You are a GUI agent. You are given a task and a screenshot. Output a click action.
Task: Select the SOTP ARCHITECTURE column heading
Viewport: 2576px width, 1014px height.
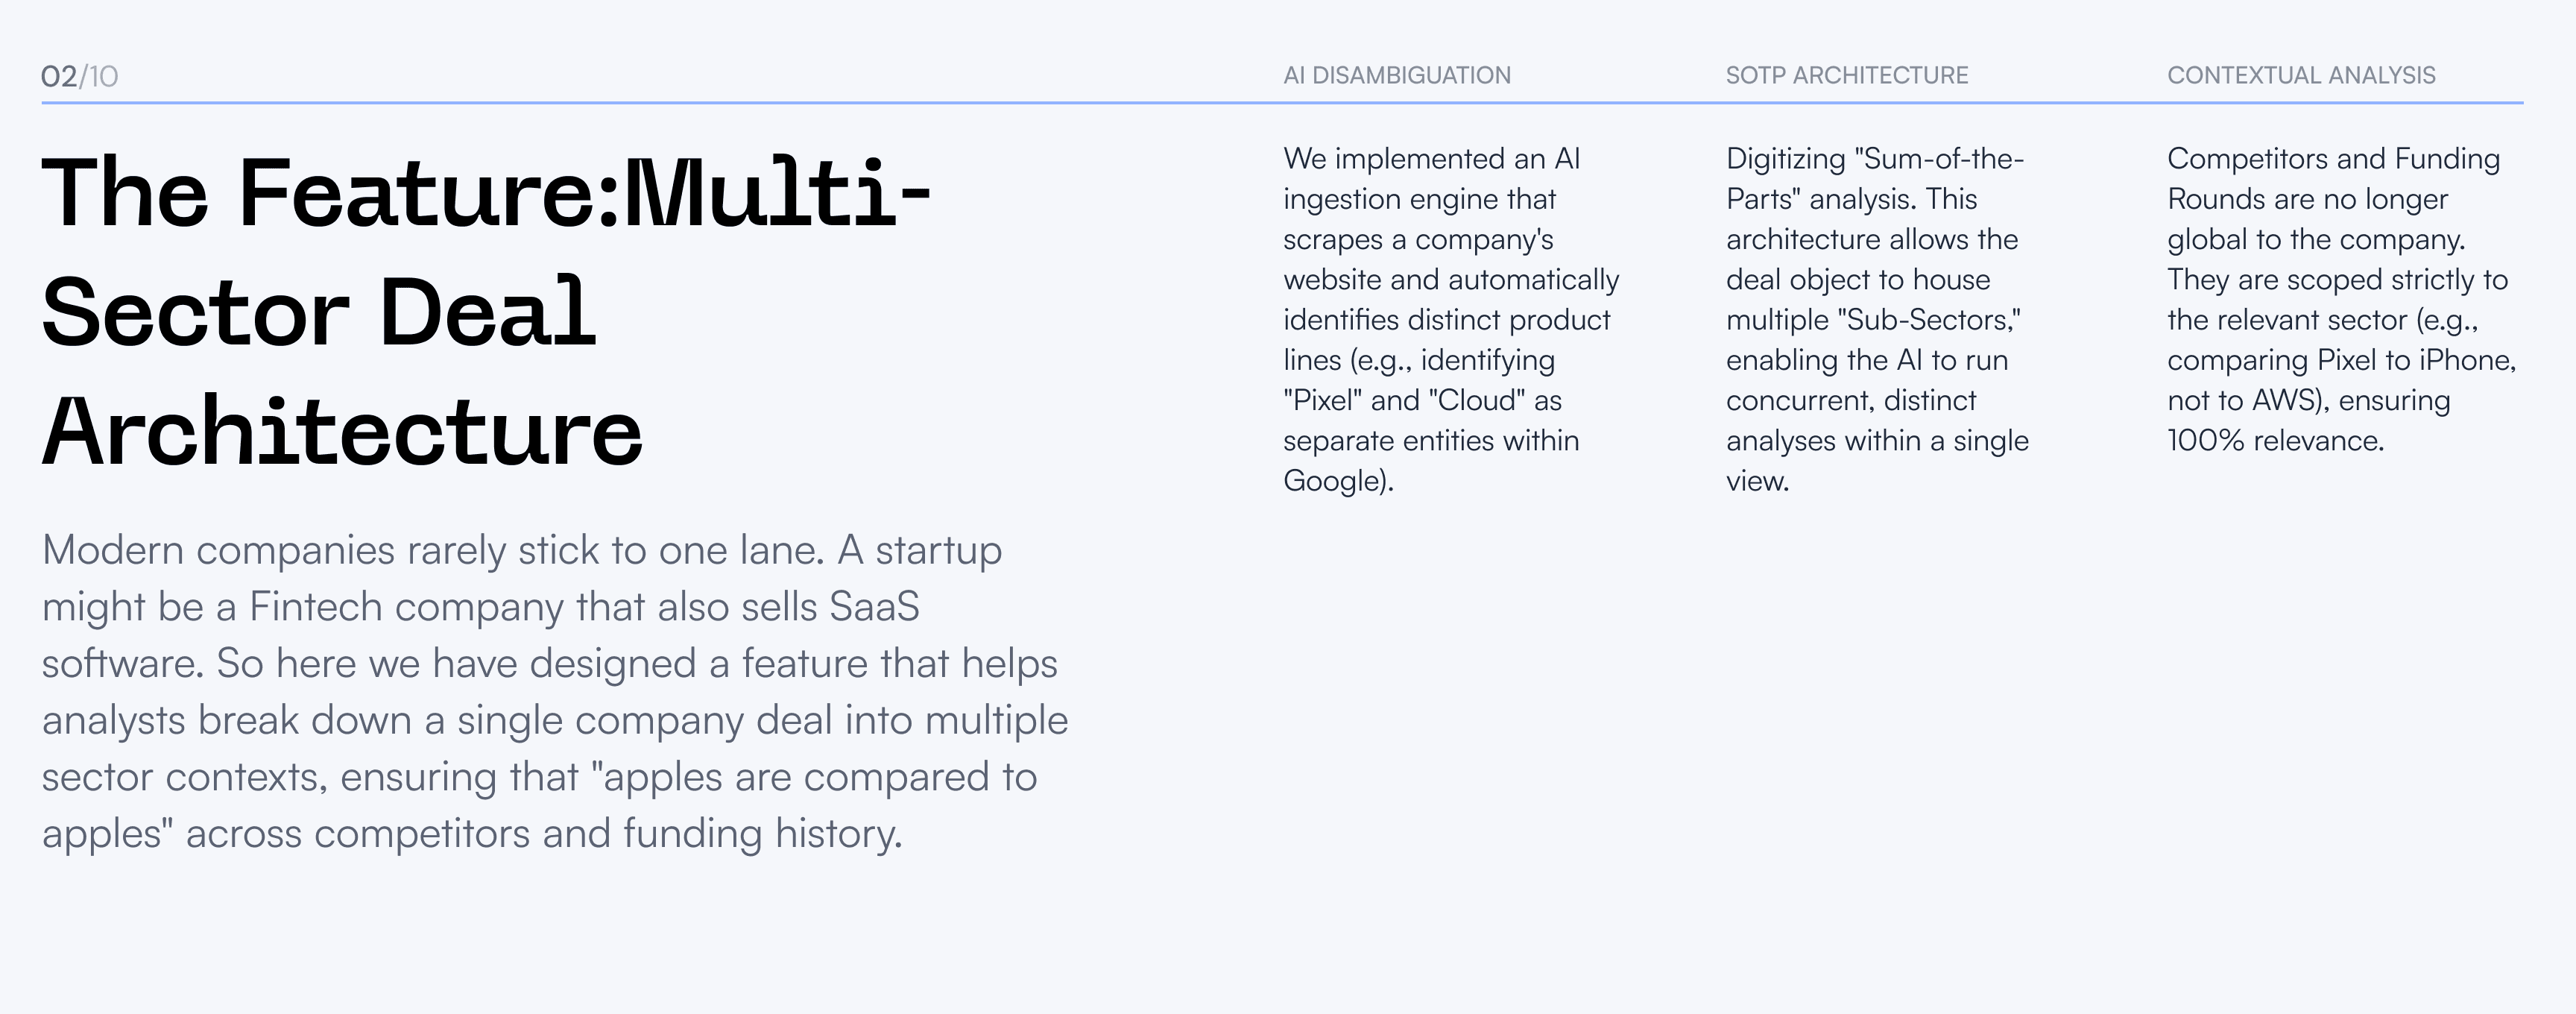[x=1846, y=75]
